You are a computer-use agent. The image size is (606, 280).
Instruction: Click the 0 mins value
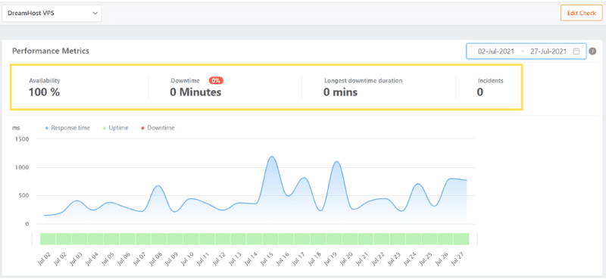340,92
